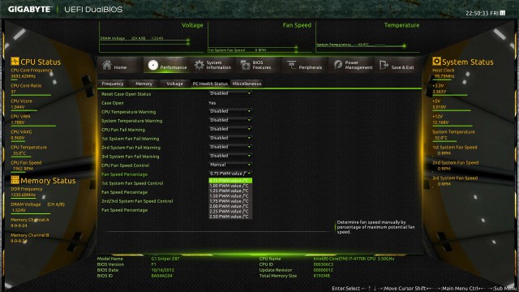The width and height of the screenshot is (519, 292).
Task: Select 0.75 PWM value /°C highlighted option
Action: 230,181
